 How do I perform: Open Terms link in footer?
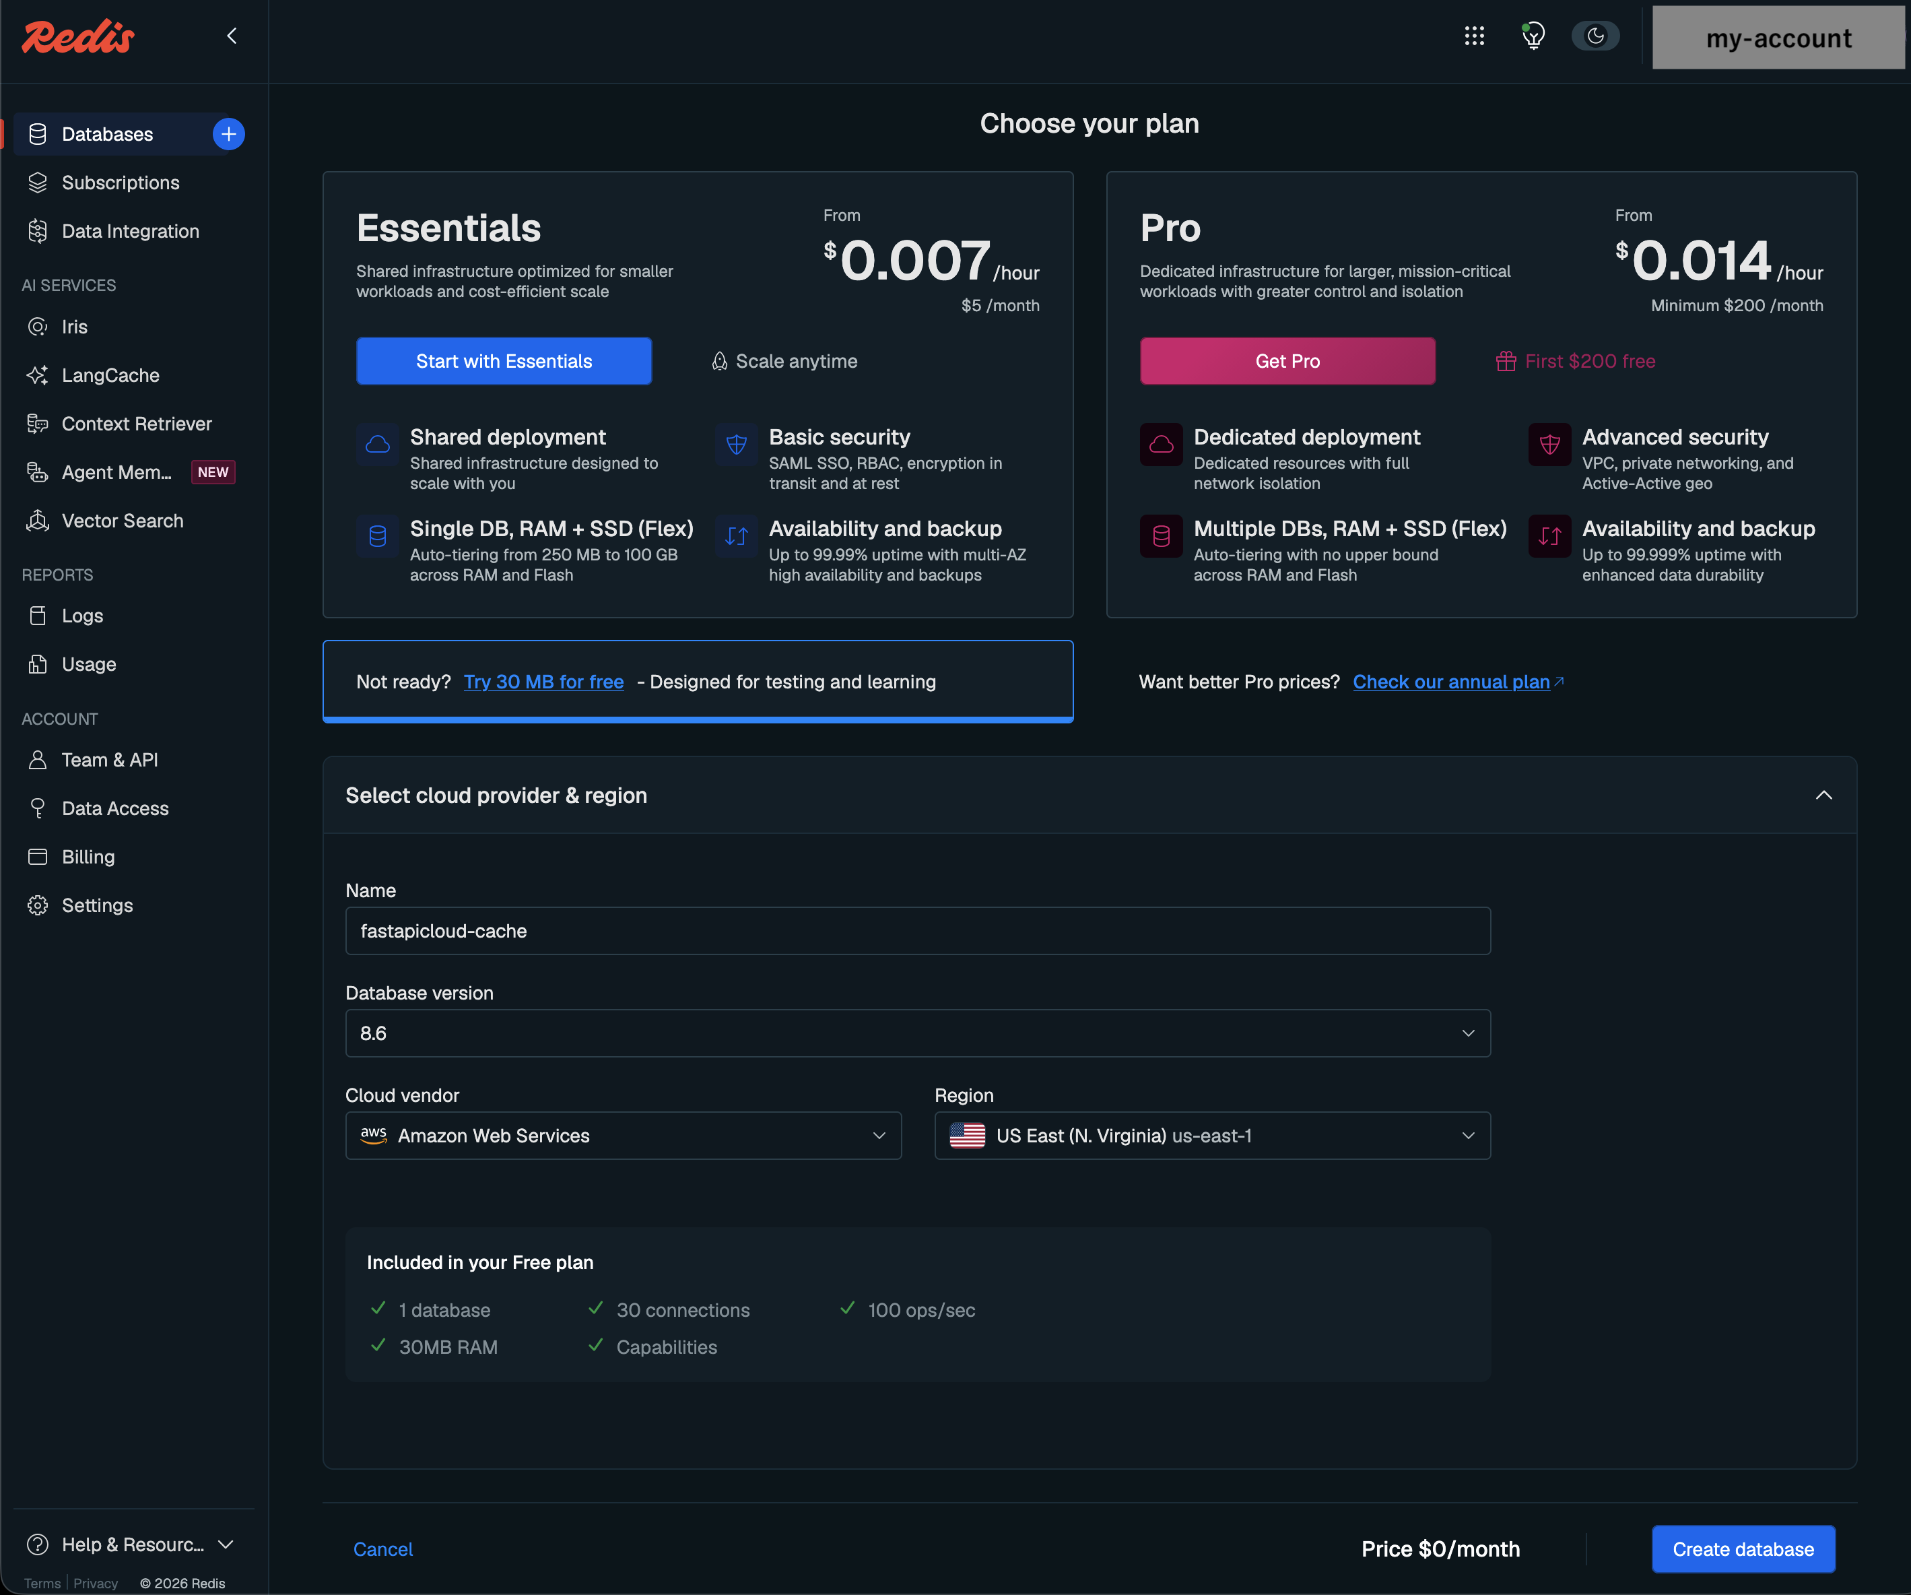[x=42, y=1583]
